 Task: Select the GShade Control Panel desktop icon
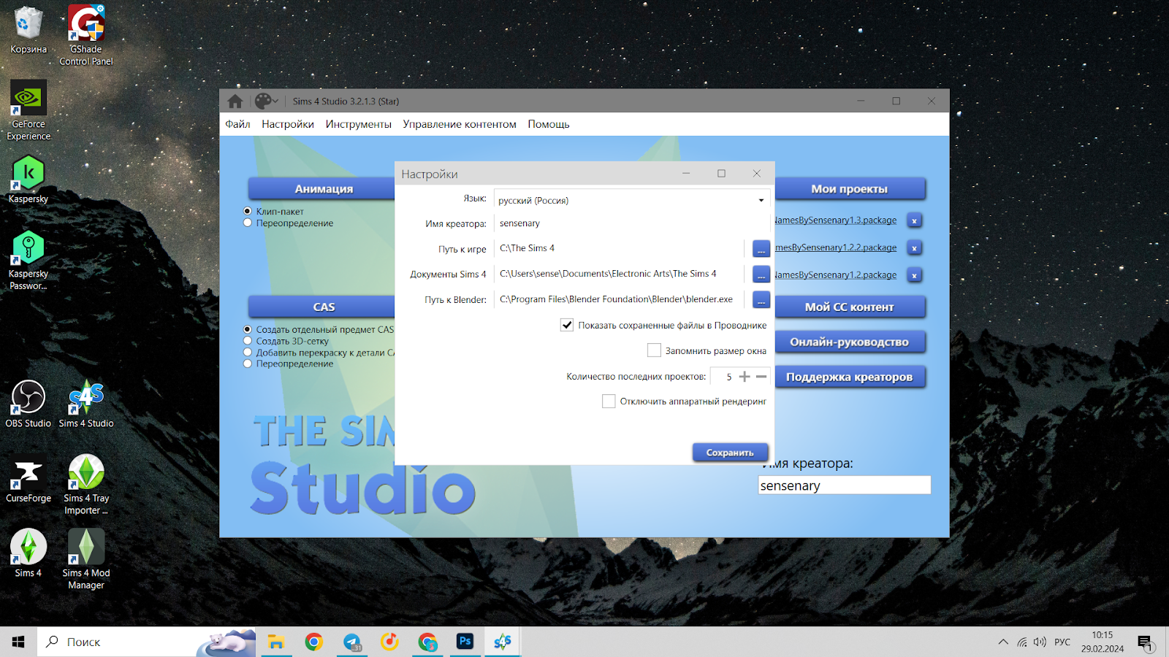click(86, 35)
